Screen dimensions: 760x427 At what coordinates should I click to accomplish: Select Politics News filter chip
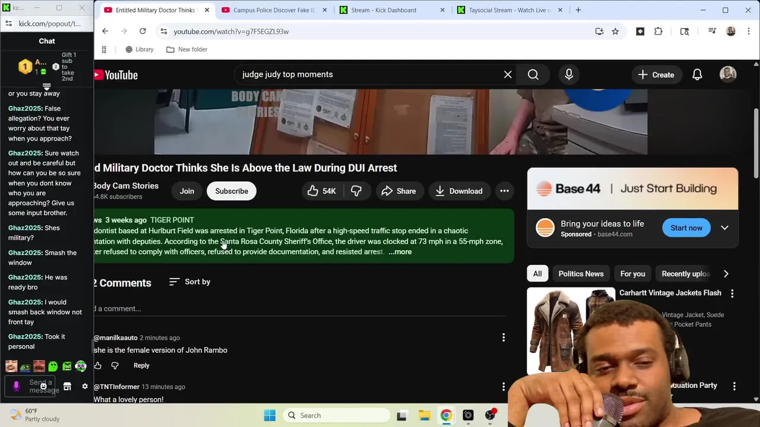(581, 273)
